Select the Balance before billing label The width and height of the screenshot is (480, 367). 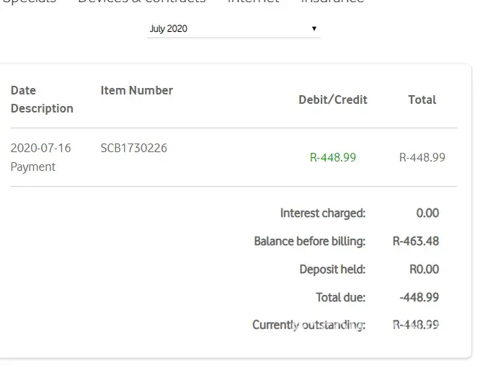(310, 241)
